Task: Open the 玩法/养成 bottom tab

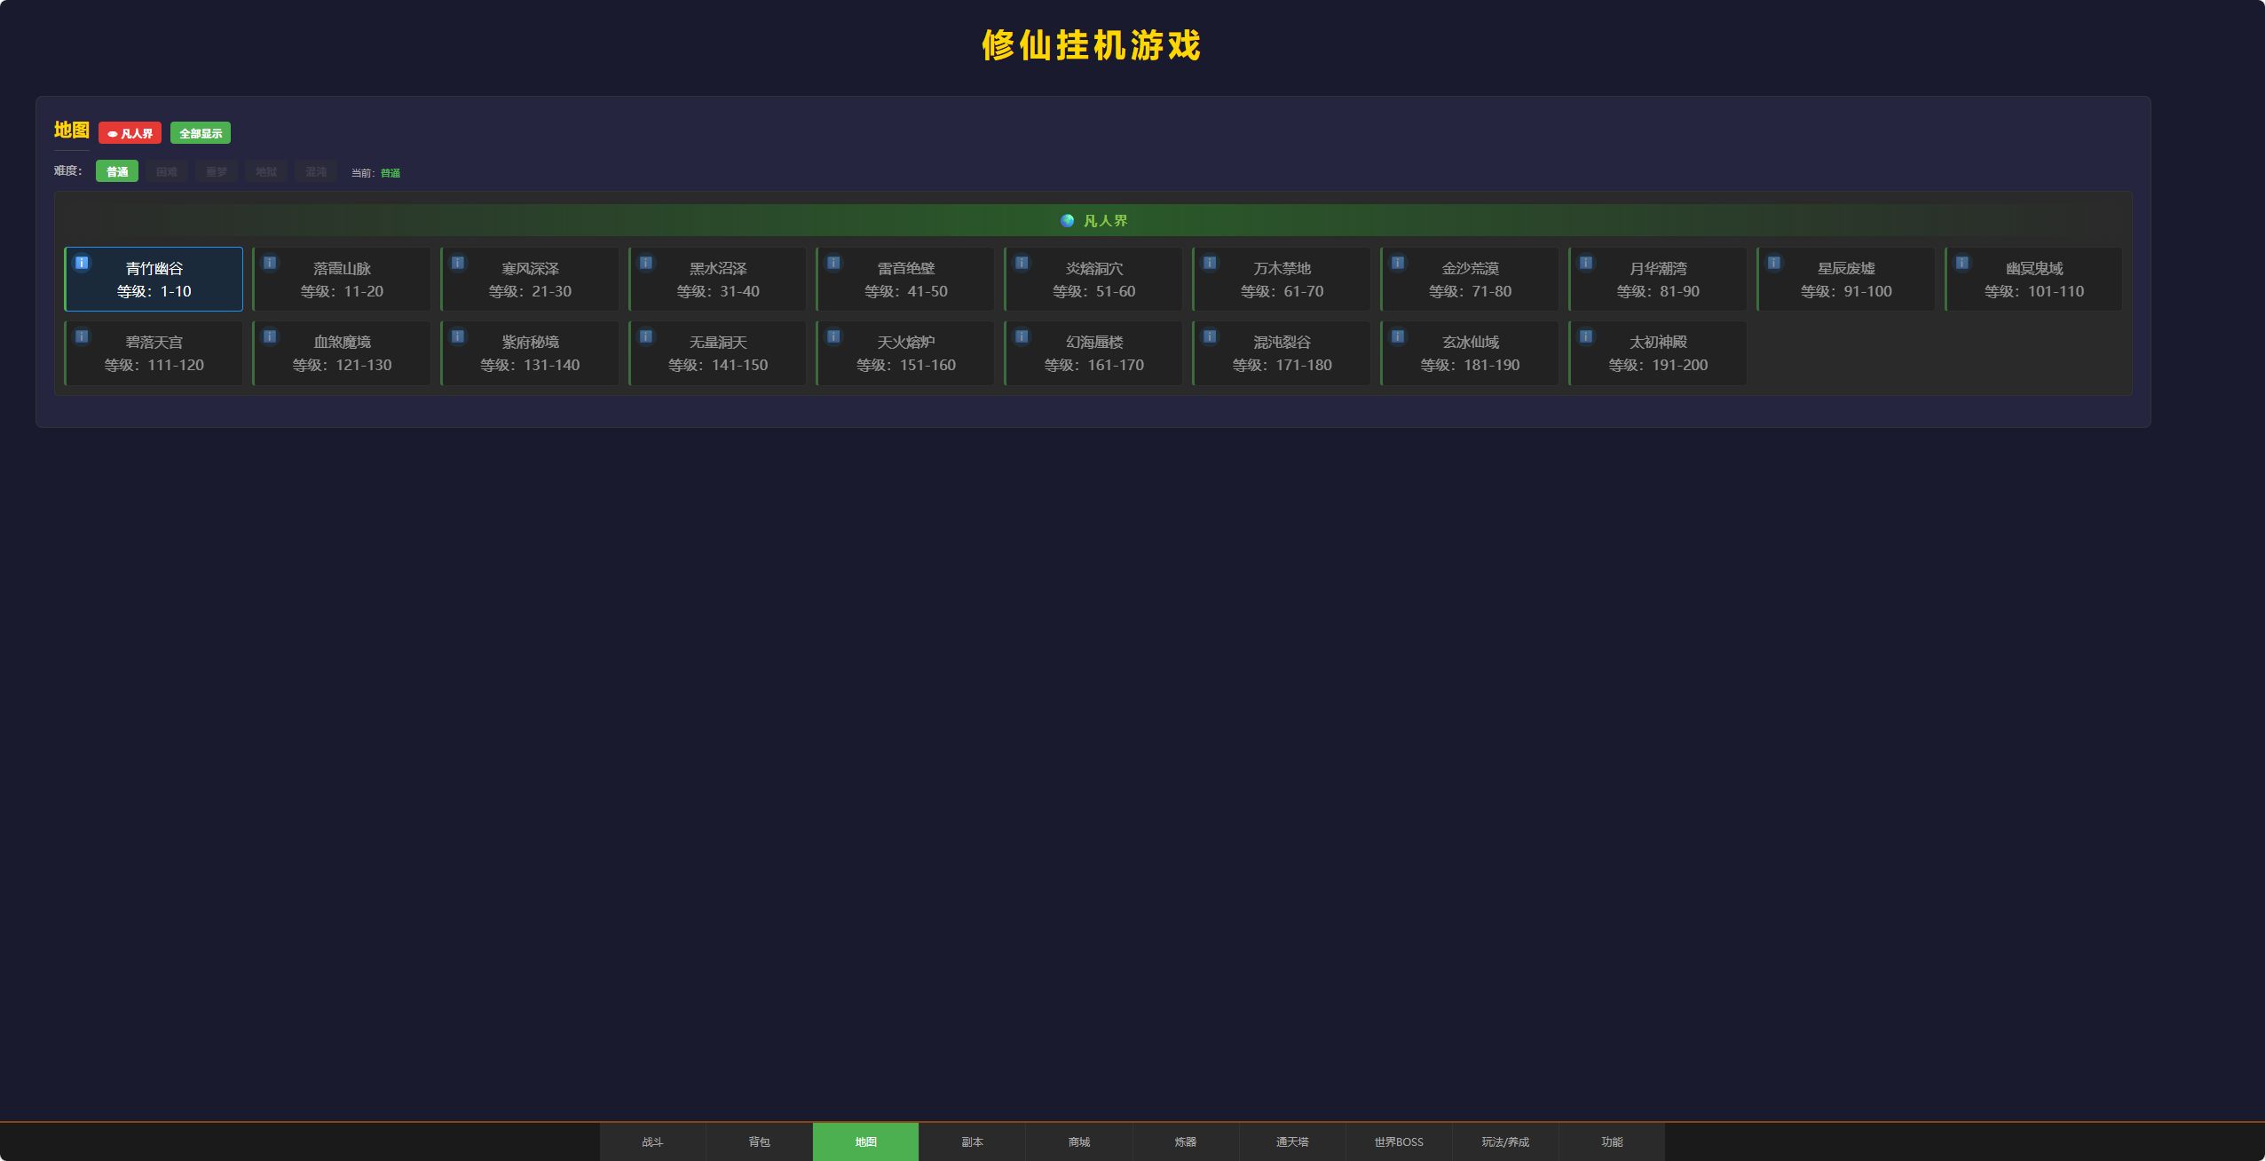Action: click(1505, 1141)
